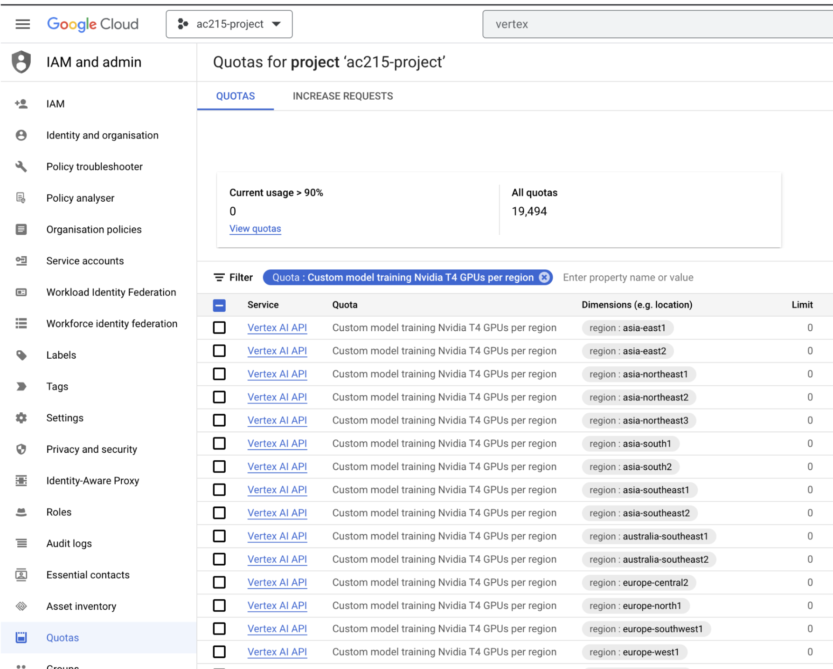
Task: Open the View quotas link
Action: pyautogui.click(x=255, y=229)
